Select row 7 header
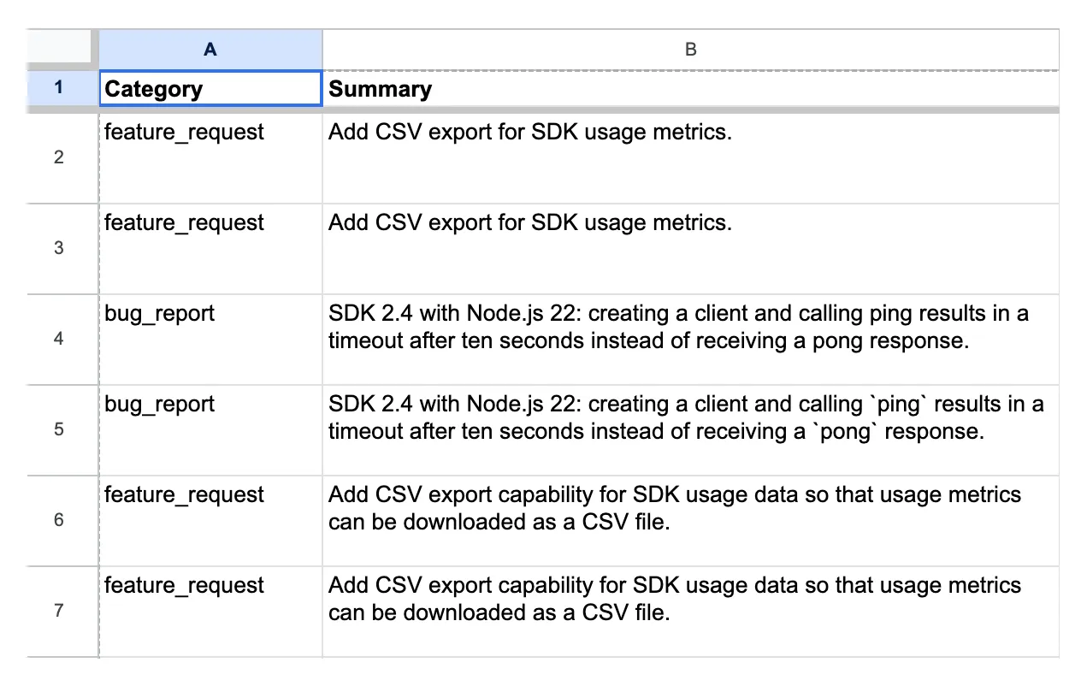 coord(59,611)
